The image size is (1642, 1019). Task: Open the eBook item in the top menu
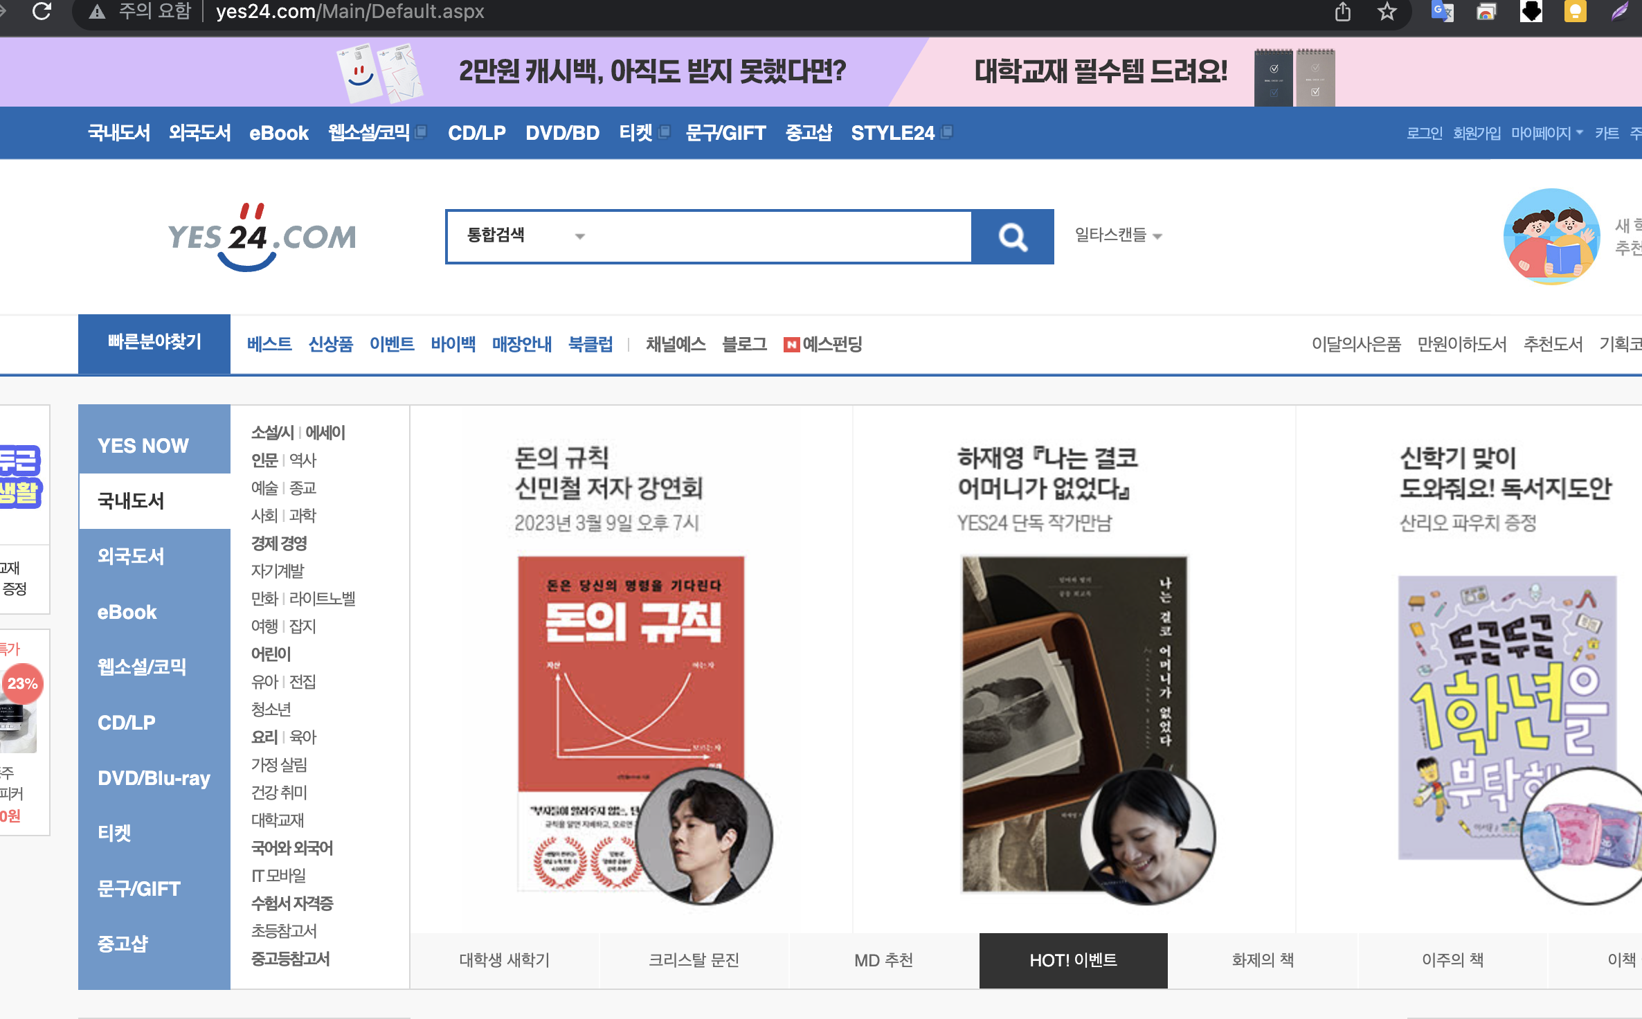pos(278,133)
